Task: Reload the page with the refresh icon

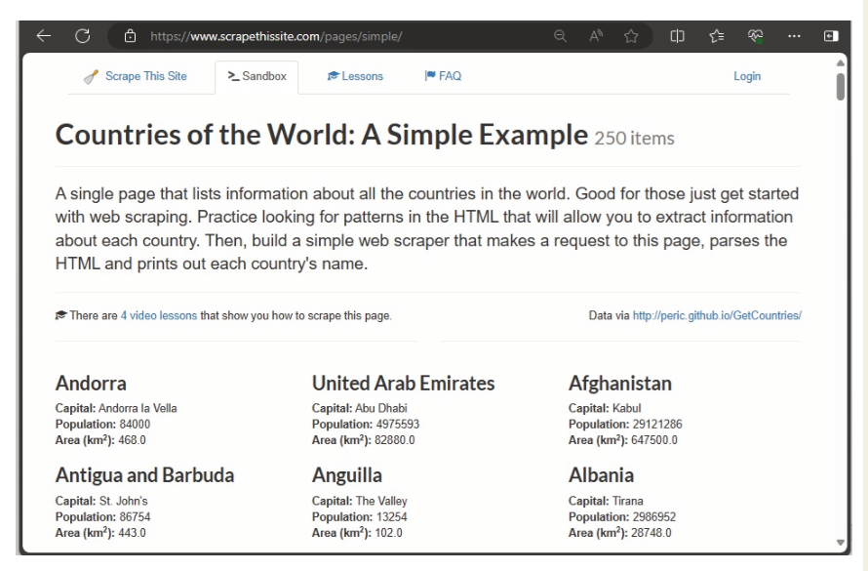Action: pos(83,36)
